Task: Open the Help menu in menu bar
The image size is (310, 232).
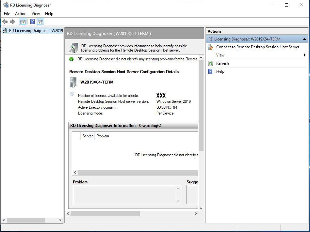Action: tap(49, 14)
